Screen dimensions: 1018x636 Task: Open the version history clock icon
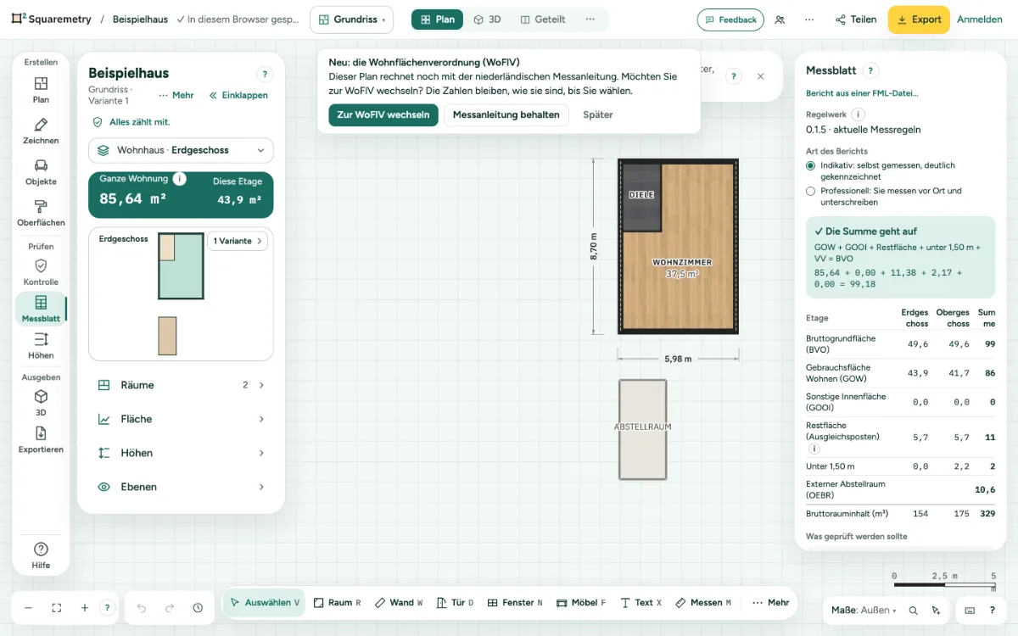[x=198, y=608]
